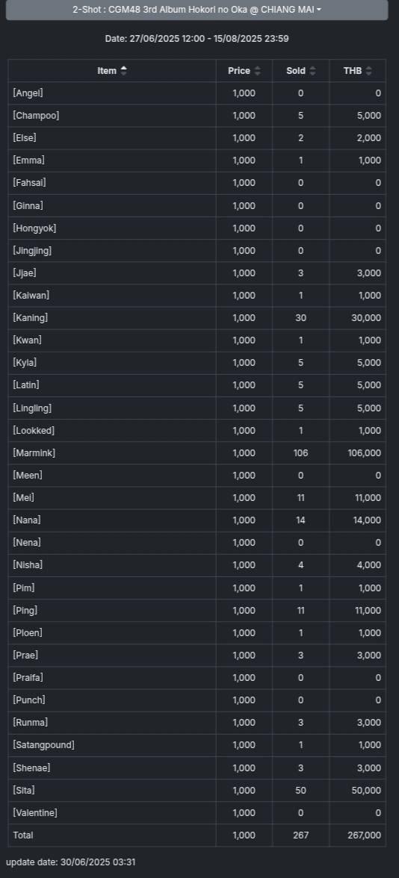The image size is (399, 878).
Task: Click the 267,000 total THB cell
Action: tap(357, 835)
